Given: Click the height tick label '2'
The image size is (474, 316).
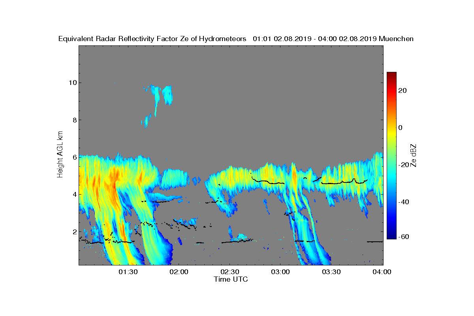Looking at the screenshot, I should 75,232.
